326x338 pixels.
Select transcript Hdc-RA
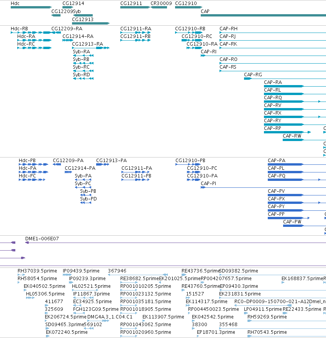34,40
